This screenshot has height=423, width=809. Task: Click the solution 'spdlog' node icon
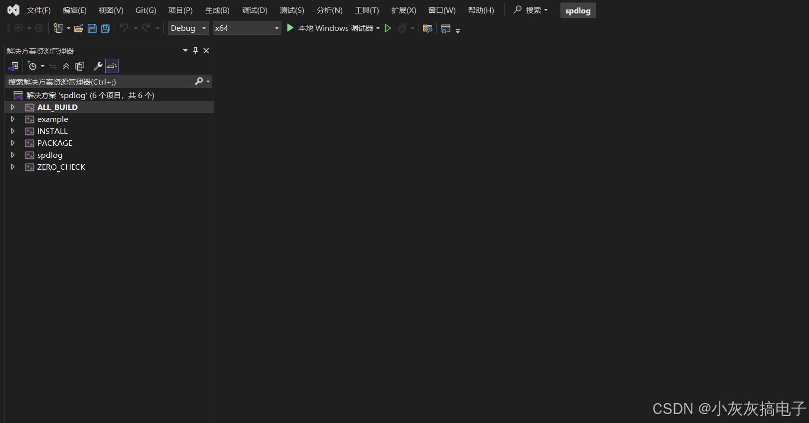18,95
